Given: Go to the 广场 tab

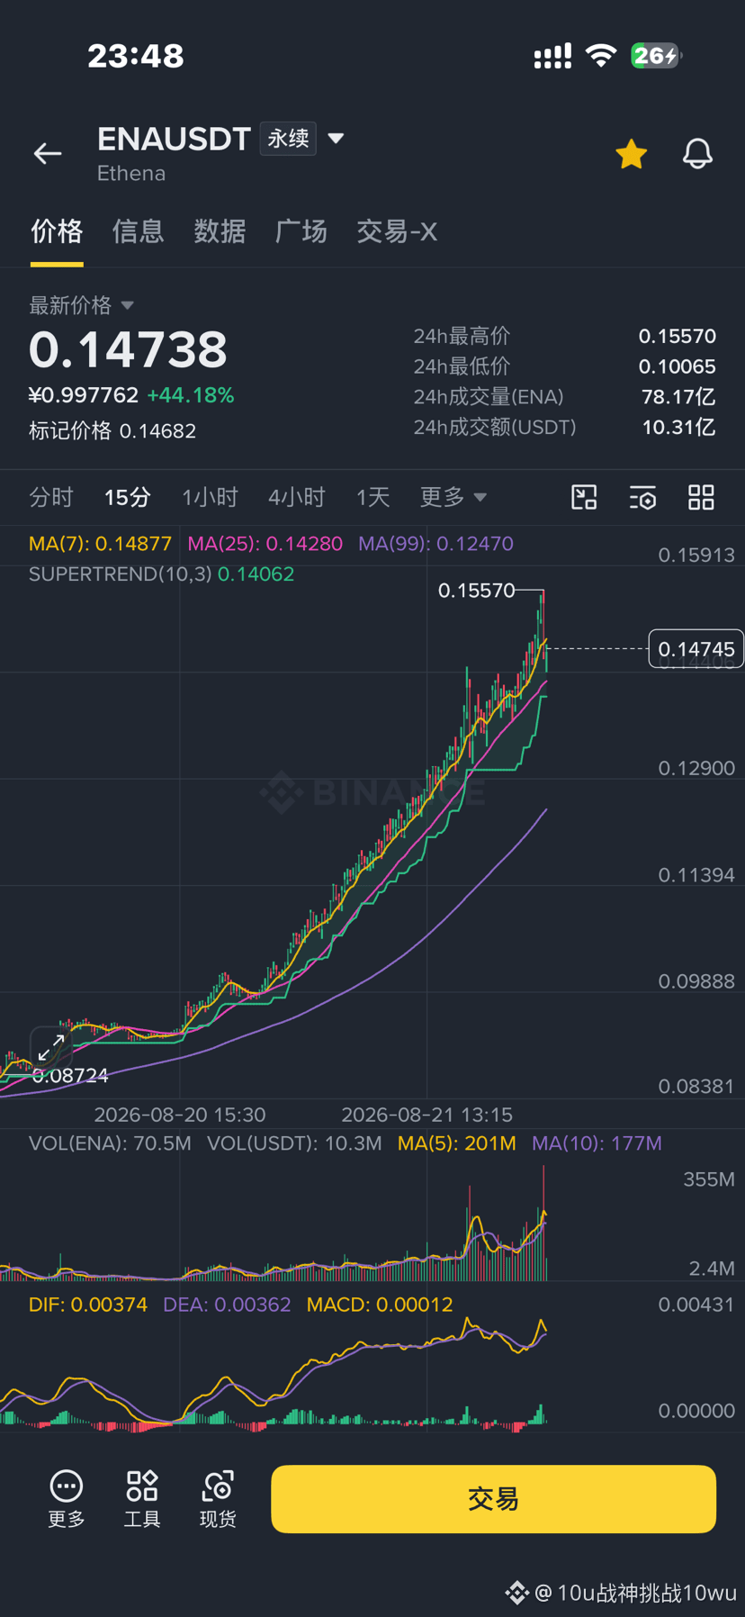Looking at the screenshot, I should pos(301,231).
